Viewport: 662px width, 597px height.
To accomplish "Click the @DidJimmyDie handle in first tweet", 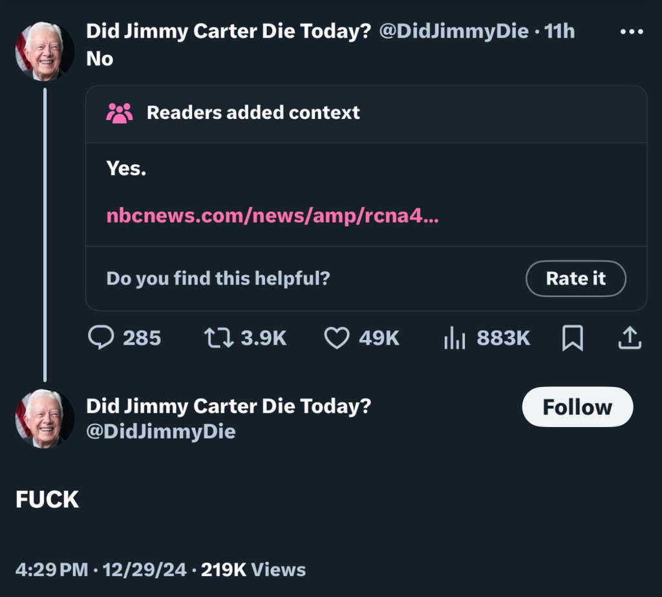I will click(x=453, y=31).
